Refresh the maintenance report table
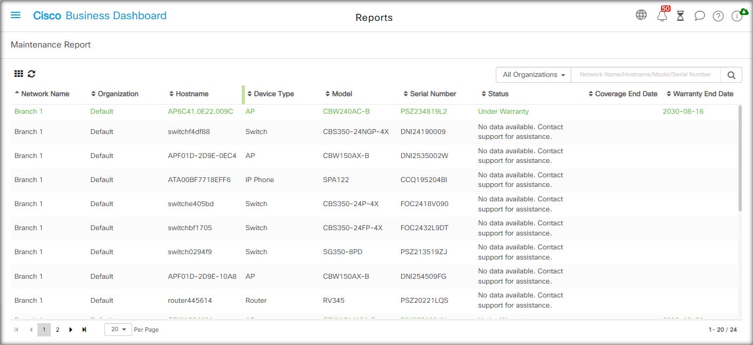 [32, 74]
